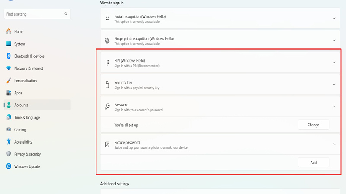
Task: Click the Bluetooth & devices icon
Action: tap(9, 56)
